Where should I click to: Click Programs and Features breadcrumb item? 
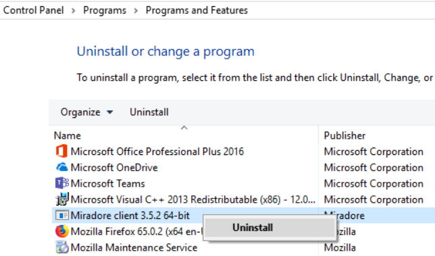197,10
